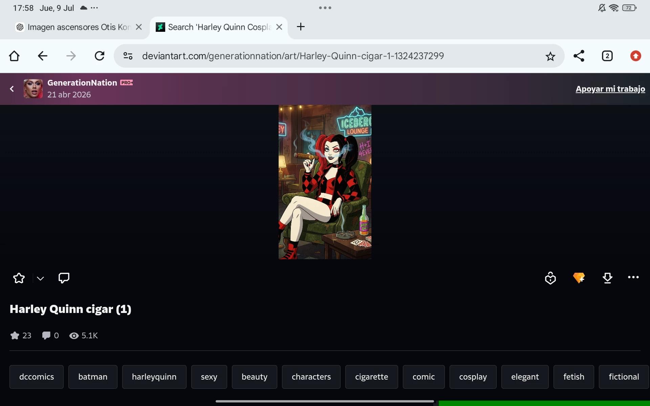Tap the PRO+ badge next to username

(x=127, y=83)
